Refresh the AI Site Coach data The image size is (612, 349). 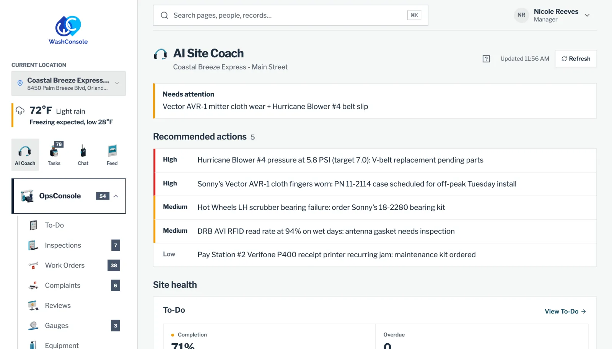[x=576, y=59]
